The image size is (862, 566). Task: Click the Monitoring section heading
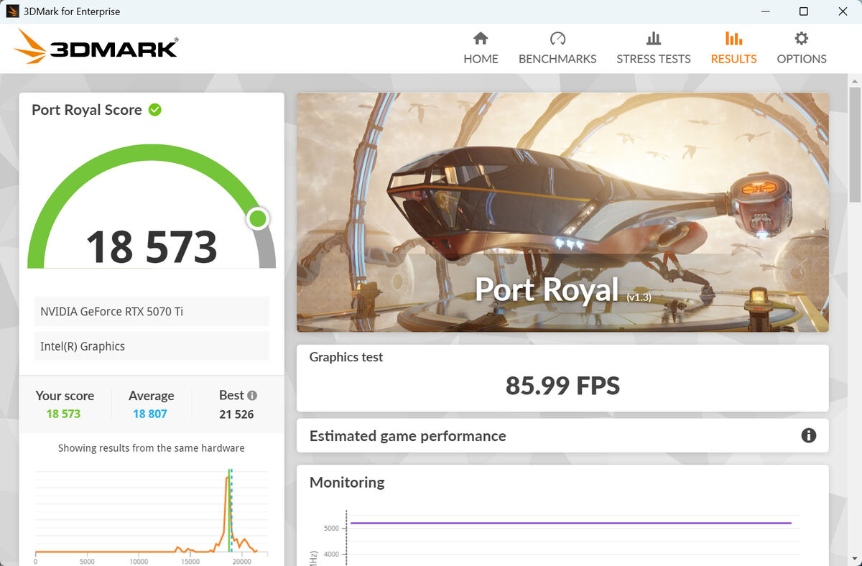(x=347, y=483)
